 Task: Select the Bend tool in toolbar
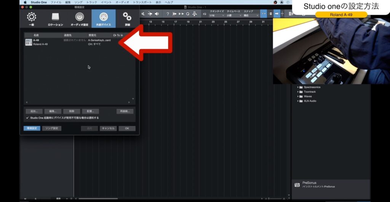pyautogui.click(x=150, y=14)
